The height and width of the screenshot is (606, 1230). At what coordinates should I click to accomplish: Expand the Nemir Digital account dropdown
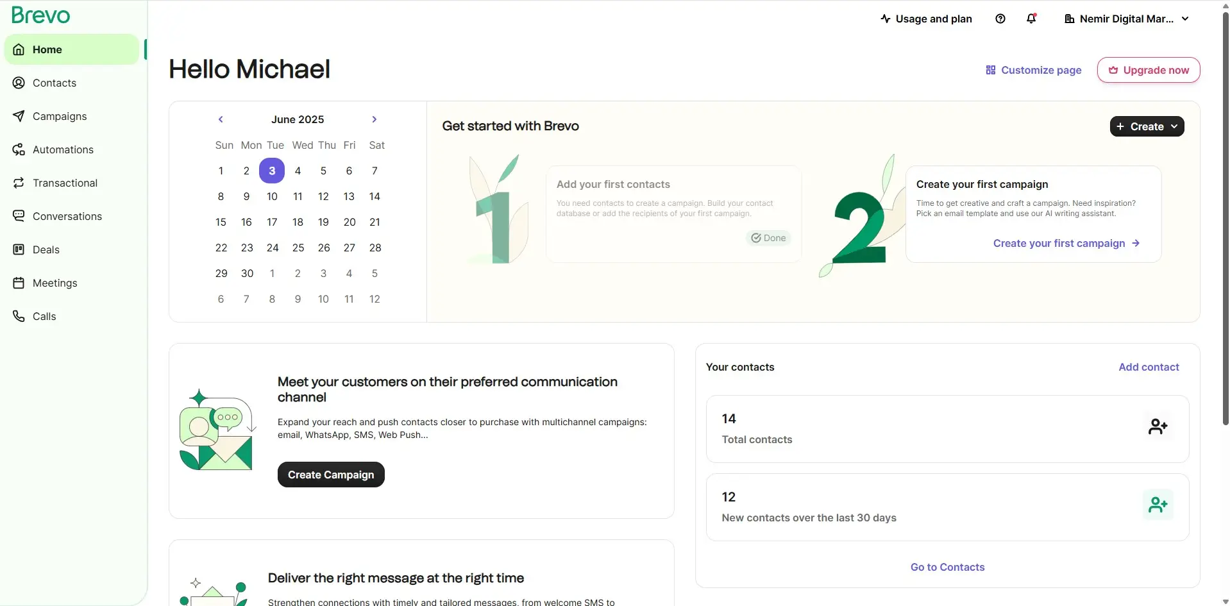(1127, 19)
